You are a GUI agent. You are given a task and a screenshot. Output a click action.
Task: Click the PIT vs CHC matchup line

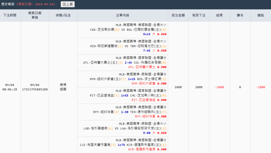pos(128,95)
